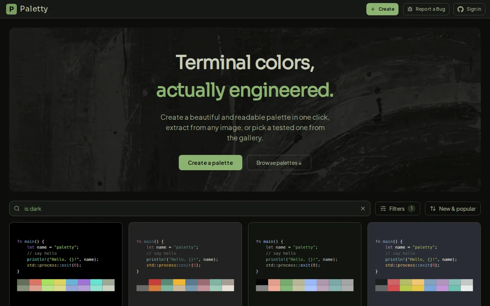Sign in with GitHub
Image resolution: width=490 pixels, height=306 pixels.
469,9
